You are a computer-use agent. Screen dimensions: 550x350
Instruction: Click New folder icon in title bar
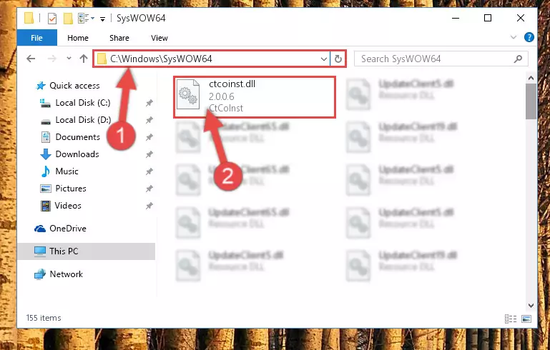point(68,19)
